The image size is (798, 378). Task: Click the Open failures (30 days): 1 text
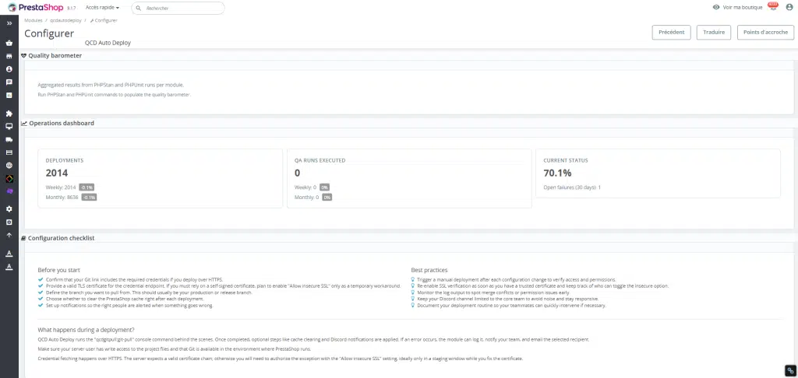(572, 187)
